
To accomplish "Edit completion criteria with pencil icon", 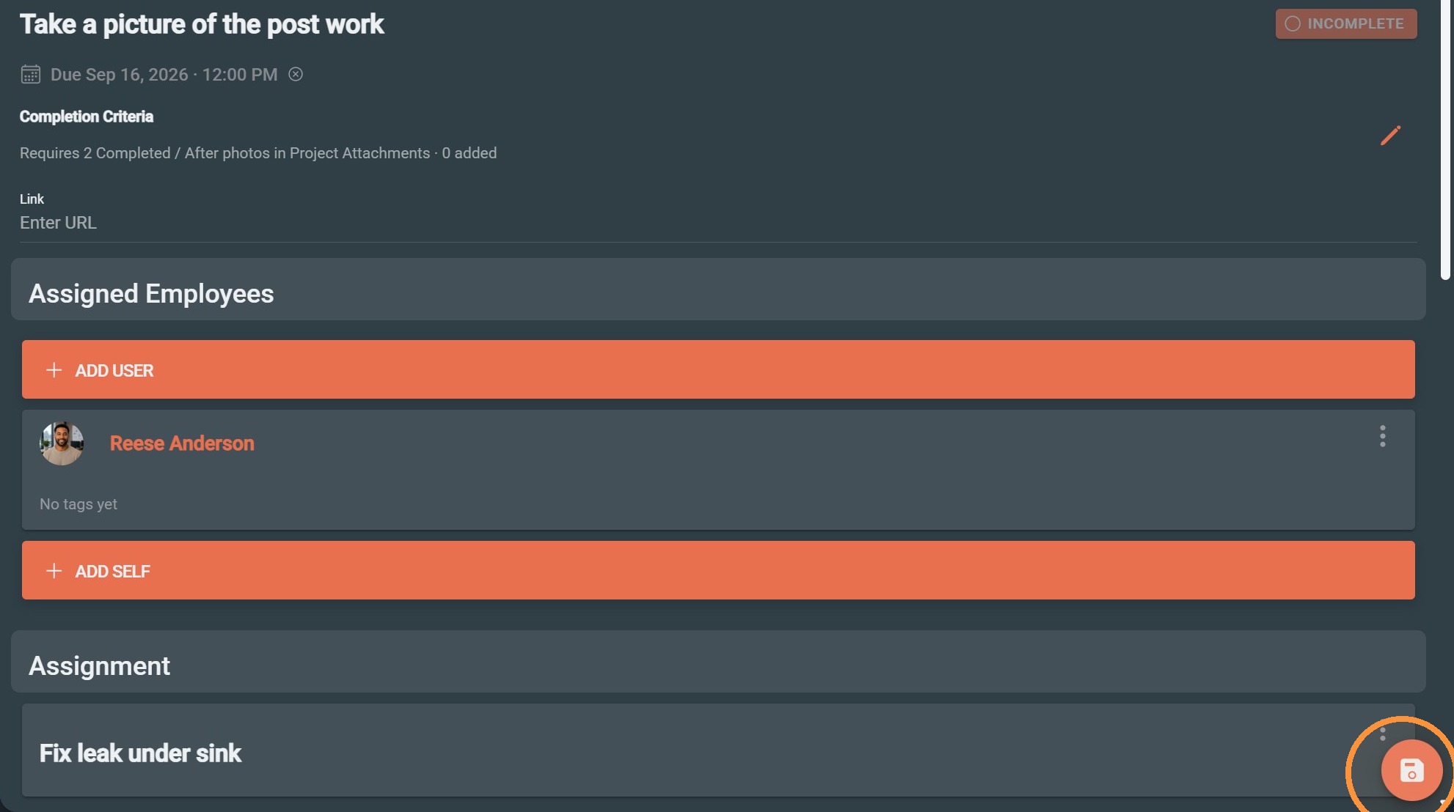I will 1390,136.
